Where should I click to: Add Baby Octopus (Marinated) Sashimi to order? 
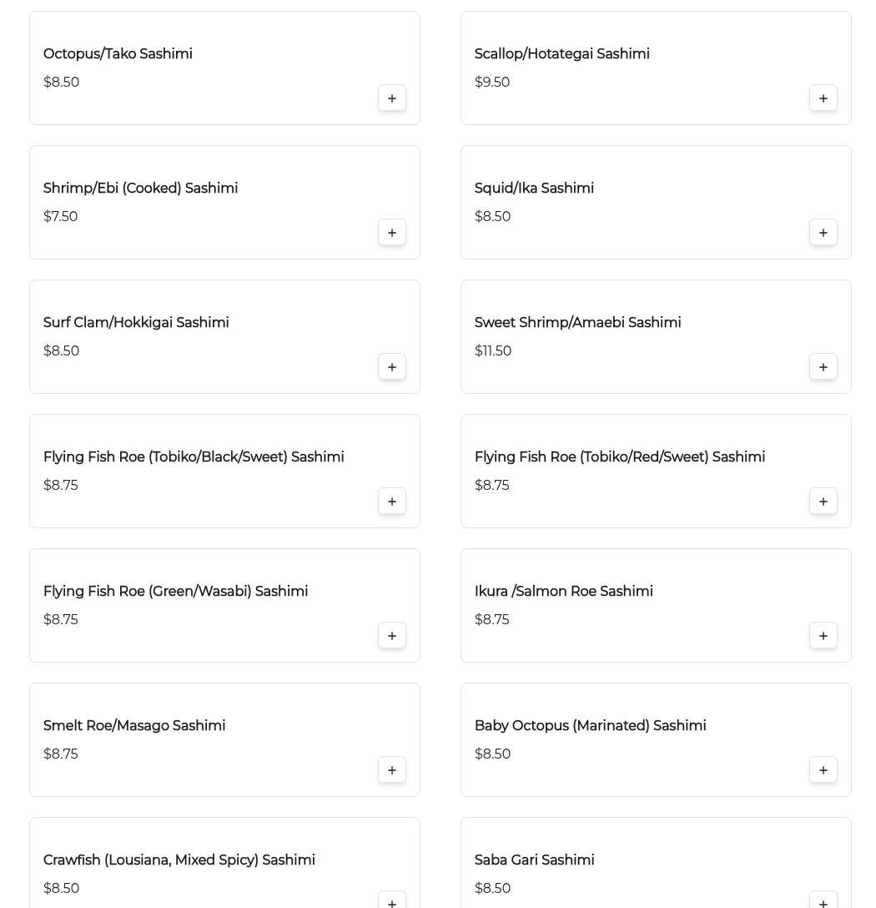[x=823, y=770]
